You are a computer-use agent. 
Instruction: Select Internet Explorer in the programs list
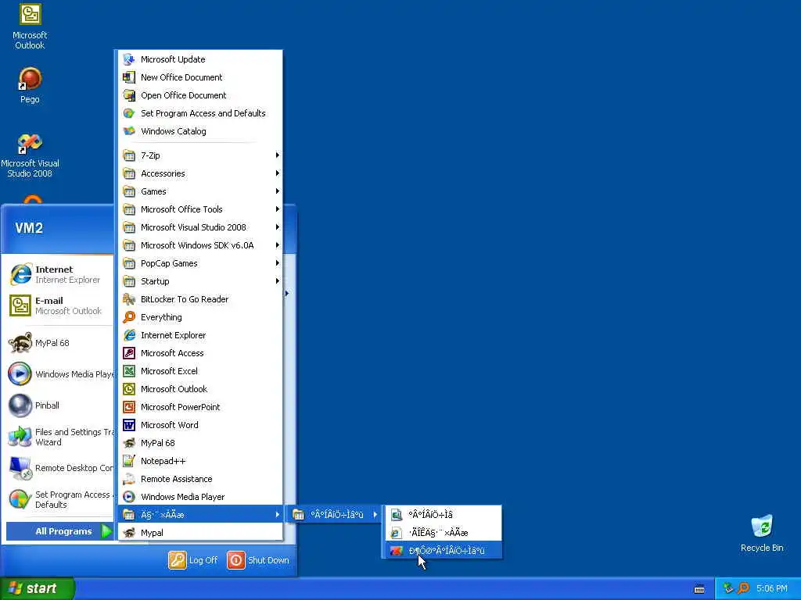coord(200,335)
